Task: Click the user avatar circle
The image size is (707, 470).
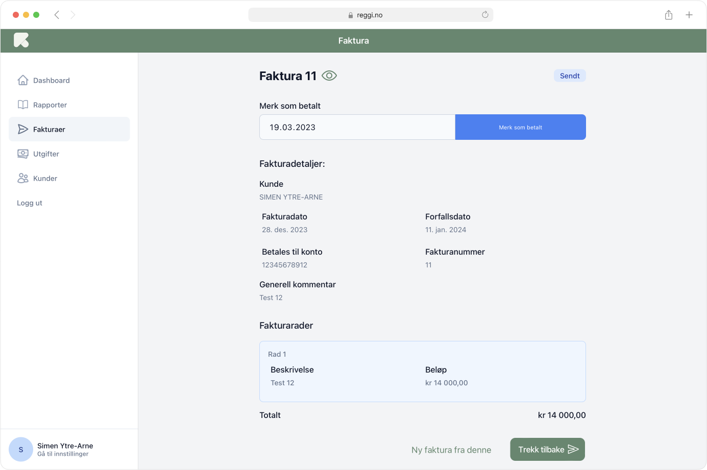Action: point(21,450)
